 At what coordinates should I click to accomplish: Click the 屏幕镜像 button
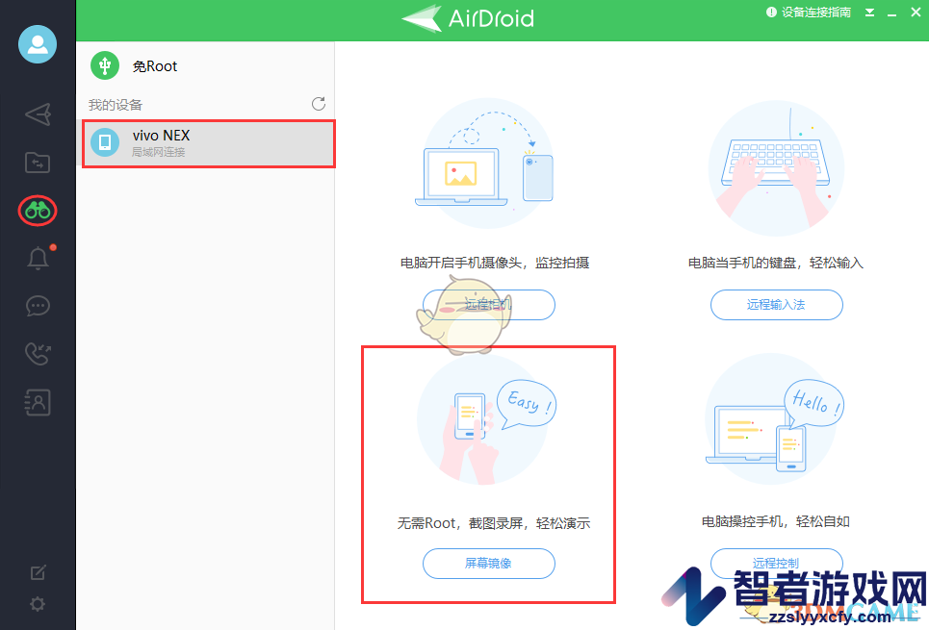[x=489, y=564]
